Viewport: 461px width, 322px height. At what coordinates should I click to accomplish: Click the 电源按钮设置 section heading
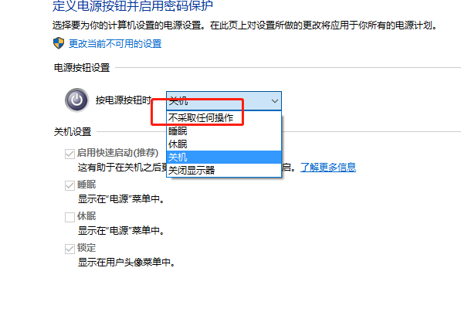click(x=82, y=68)
